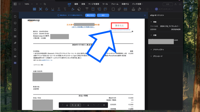Select the typewriter text tool
The width and height of the screenshot is (200, 112).
click(x=87, y=9)
